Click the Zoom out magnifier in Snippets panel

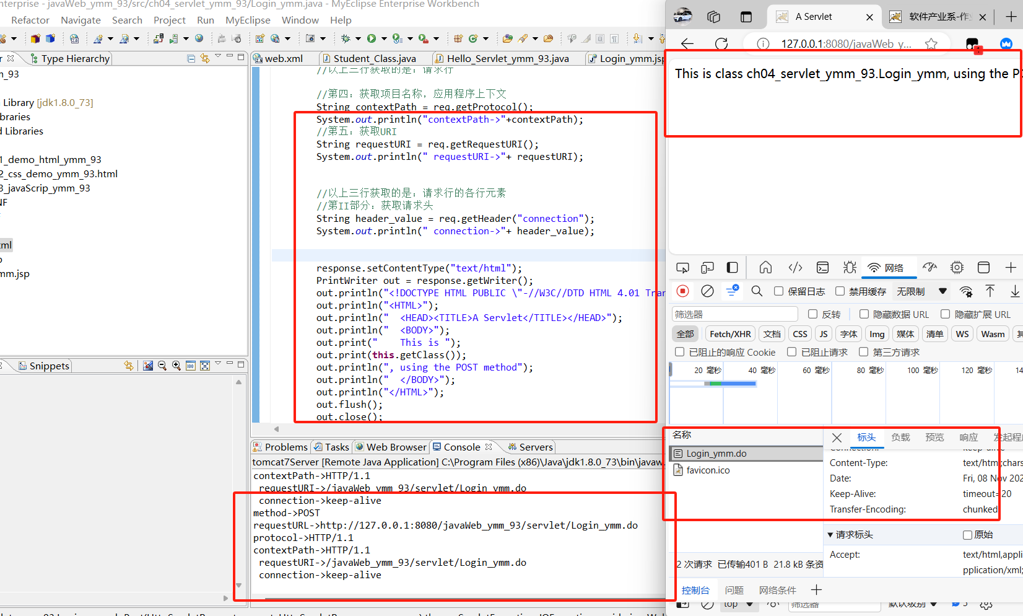162,366
